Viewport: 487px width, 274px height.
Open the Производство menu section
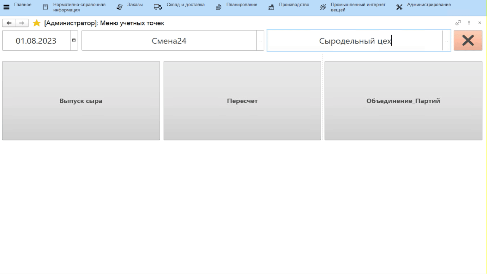(x=289, y=7)
